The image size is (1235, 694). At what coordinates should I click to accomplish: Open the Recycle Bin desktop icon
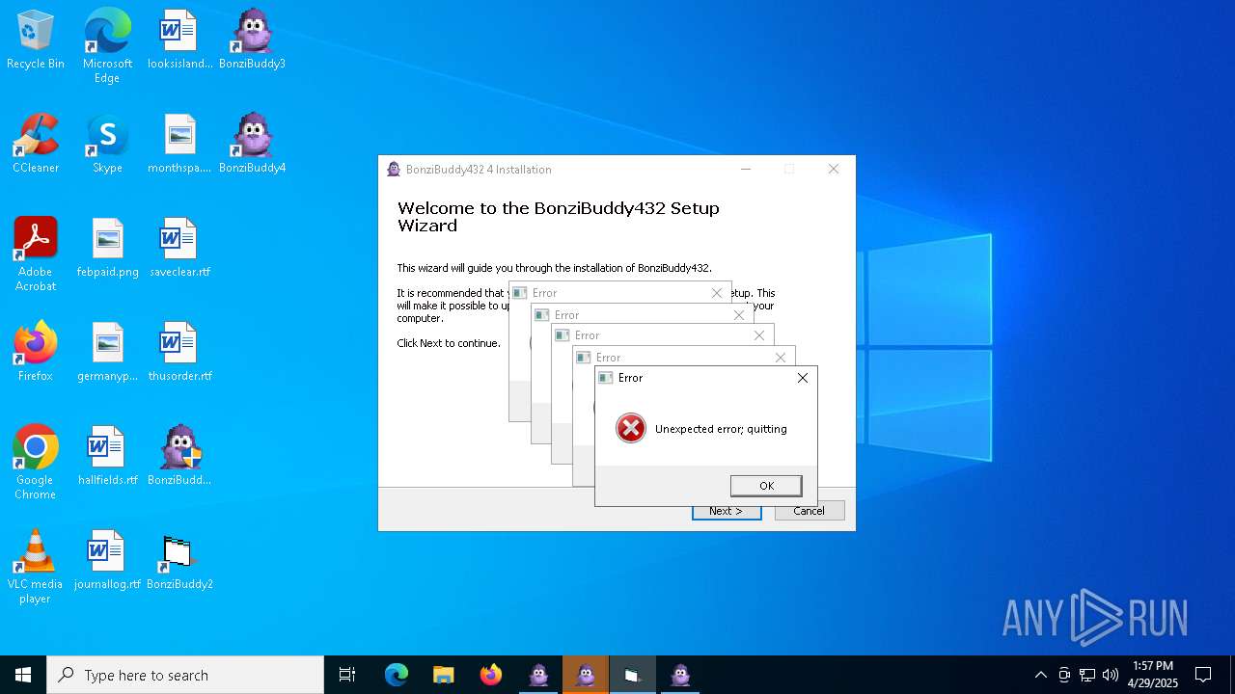[36, 40]
